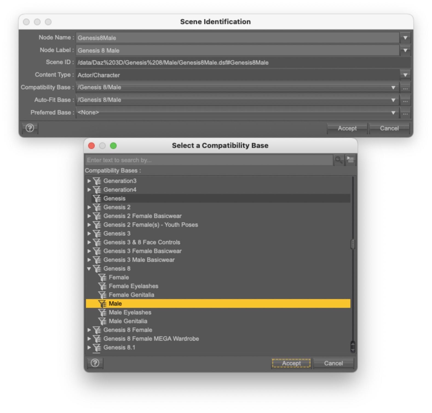
Task: Click the search magnifier icon in Compatibility Base dialog
Action: (339, 160)
